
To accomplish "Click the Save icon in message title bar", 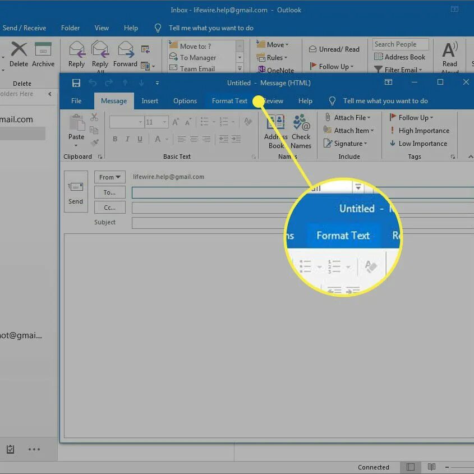I will (x=76, y=83).
